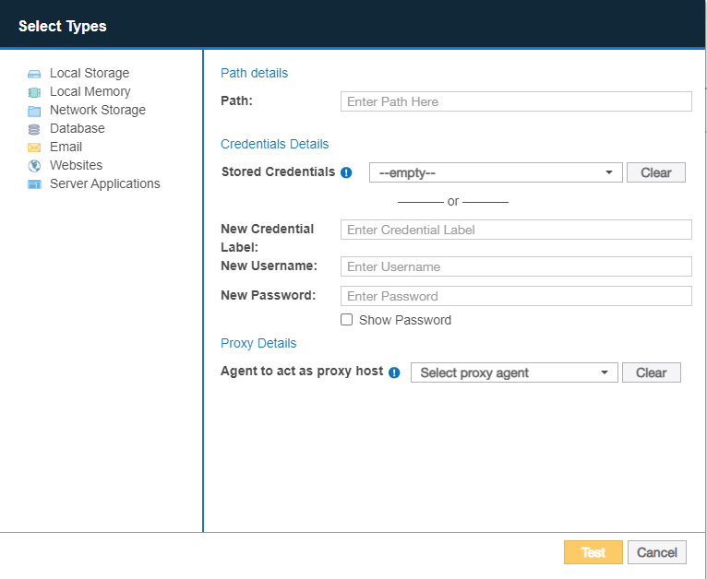The width and height of the screenshot is (707, 579).
Task: Click info icon beside Stored Credentials
Action: tap(346, 172)
